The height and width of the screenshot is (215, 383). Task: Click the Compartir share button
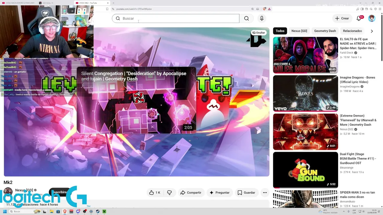pyautogui.click(x=191, y=193)
